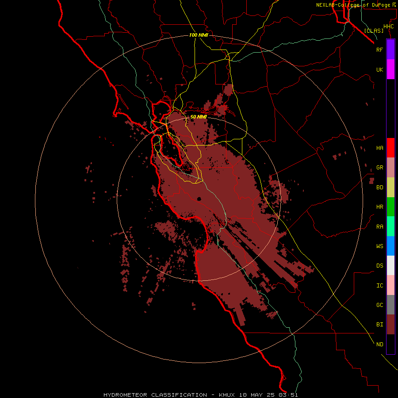Click the light pink IC legend swatch
This screenshot has width=398, height=398.
click(x=390, y=285)
